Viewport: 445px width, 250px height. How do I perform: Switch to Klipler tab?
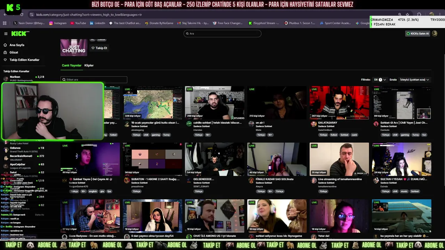coord(89,65)
